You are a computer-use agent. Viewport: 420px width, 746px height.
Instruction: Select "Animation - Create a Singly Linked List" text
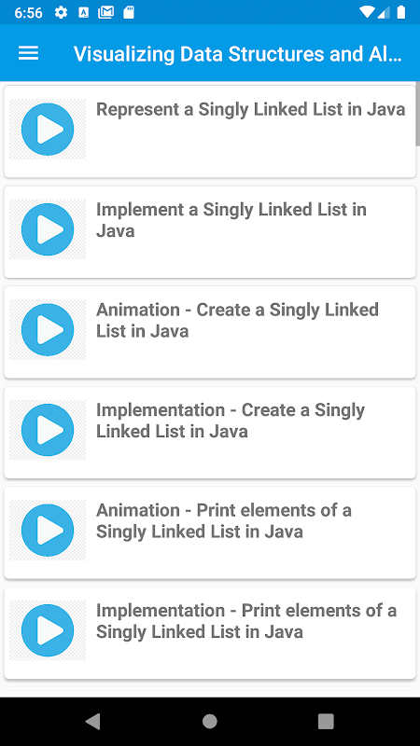(238, 320)
